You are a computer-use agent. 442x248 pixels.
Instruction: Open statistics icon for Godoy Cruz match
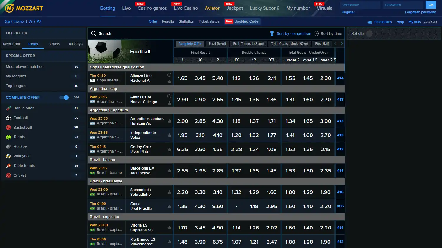[x=169, y=149]
